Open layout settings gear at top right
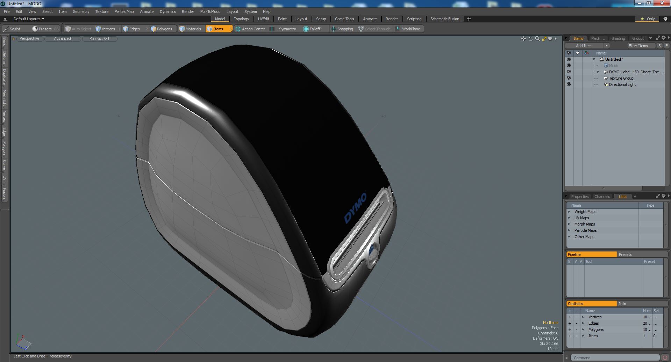The width and height of the screenshot is (671, 362). [x=665, y=19]
